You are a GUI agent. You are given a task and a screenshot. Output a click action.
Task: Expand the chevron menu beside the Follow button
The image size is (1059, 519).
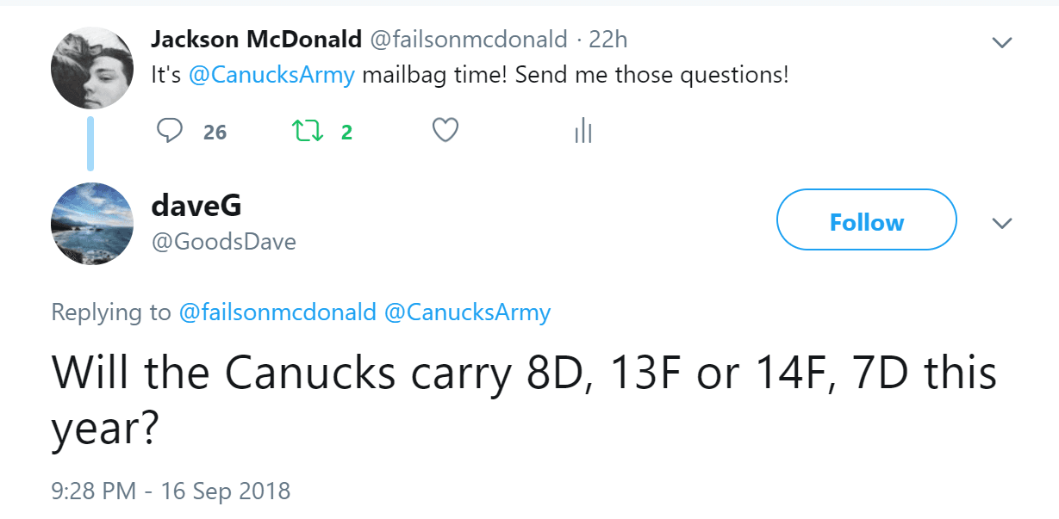click(1001, 224)
